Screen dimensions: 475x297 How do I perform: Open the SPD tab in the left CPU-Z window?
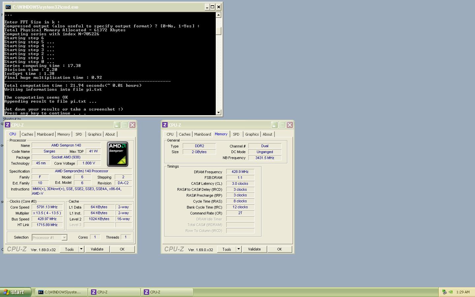pos(79,134)
